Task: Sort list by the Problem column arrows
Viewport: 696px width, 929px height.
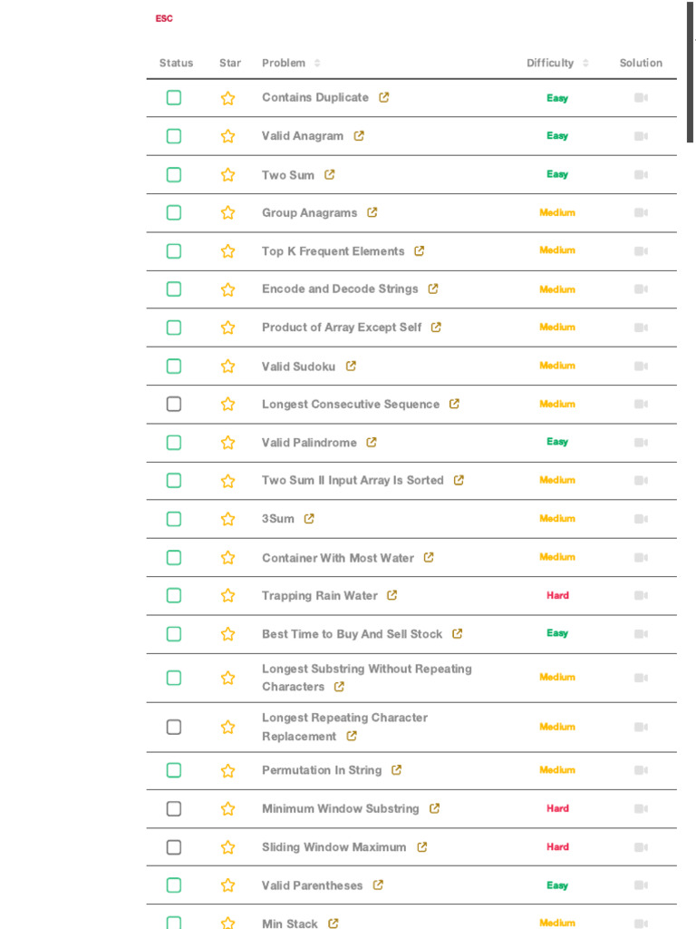Action: tap(317, 64)
